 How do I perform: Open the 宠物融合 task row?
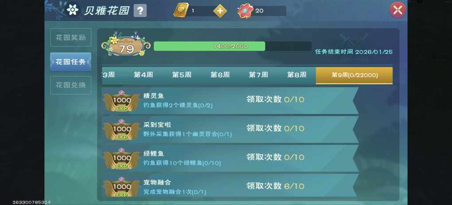click(230, 187)
